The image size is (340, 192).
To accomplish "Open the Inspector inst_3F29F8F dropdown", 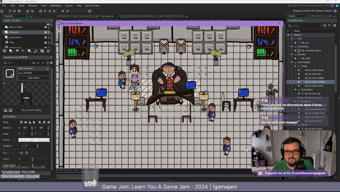I will tap(27, 57).
